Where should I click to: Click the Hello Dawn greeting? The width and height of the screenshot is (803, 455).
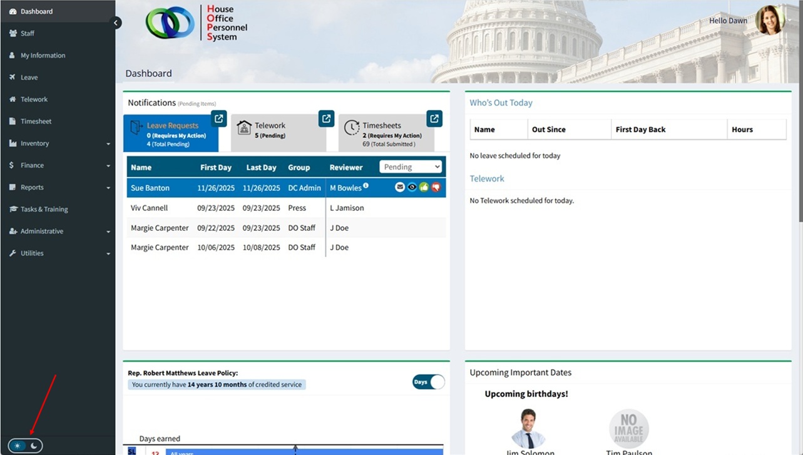(x=728, y=21)
